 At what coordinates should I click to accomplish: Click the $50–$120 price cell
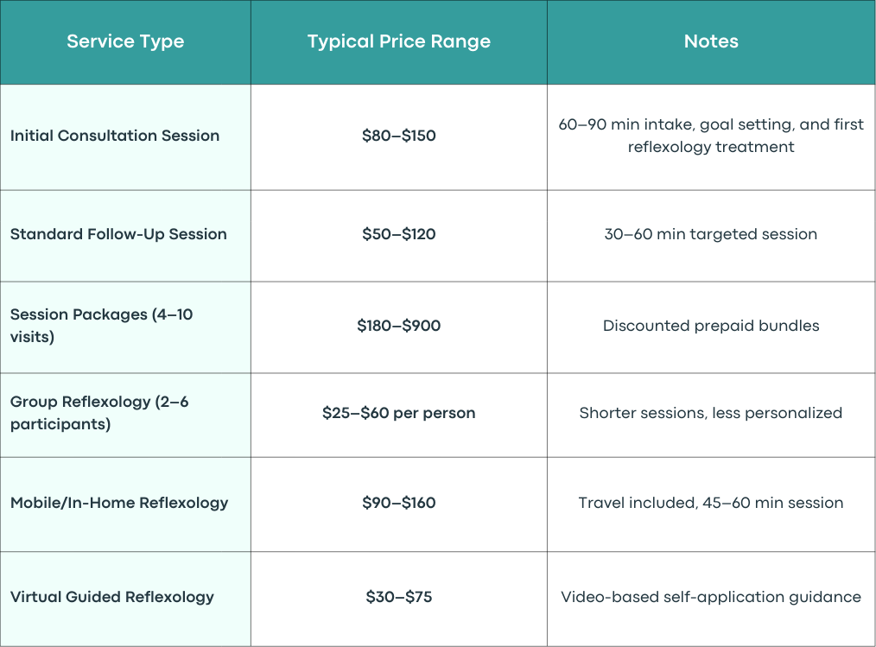point(399,236)
